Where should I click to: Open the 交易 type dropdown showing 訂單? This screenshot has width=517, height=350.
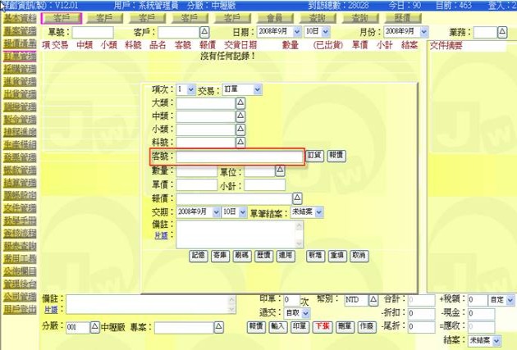click(x=257, y=89)
